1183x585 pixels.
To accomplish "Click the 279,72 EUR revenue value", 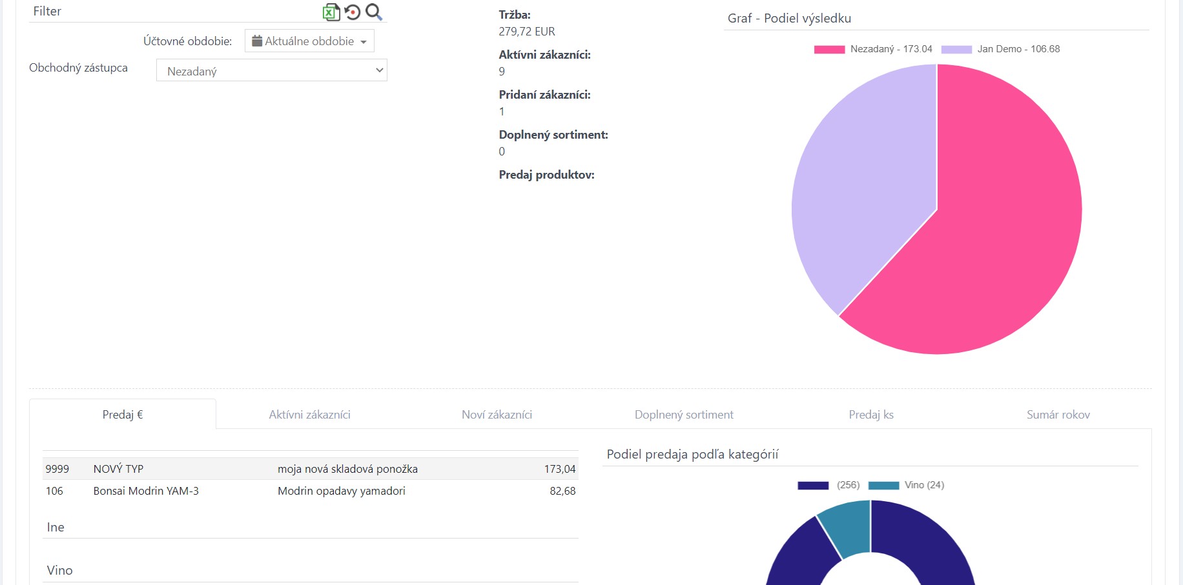I will (x=527, y=32).
